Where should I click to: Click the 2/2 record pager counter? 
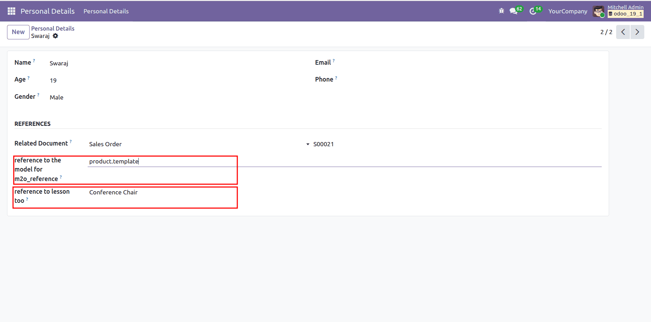[x=606, y=32]
